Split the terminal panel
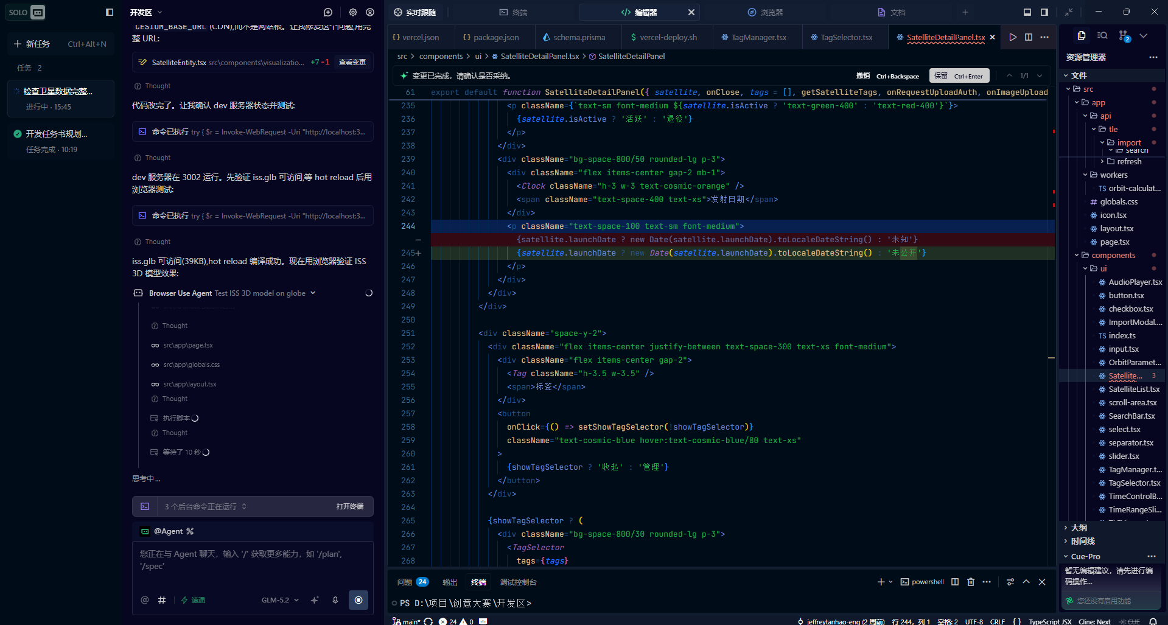The image size is (1168, 625). pos(955,582)
